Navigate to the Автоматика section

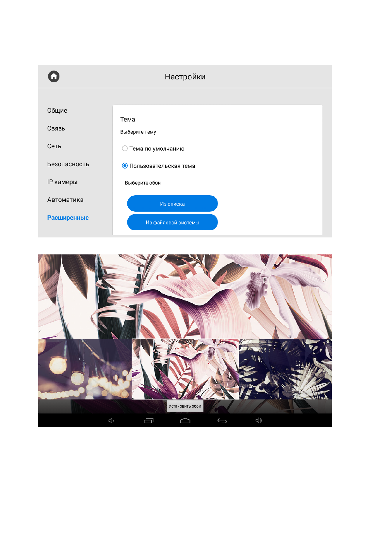click(x=65, y=200)
